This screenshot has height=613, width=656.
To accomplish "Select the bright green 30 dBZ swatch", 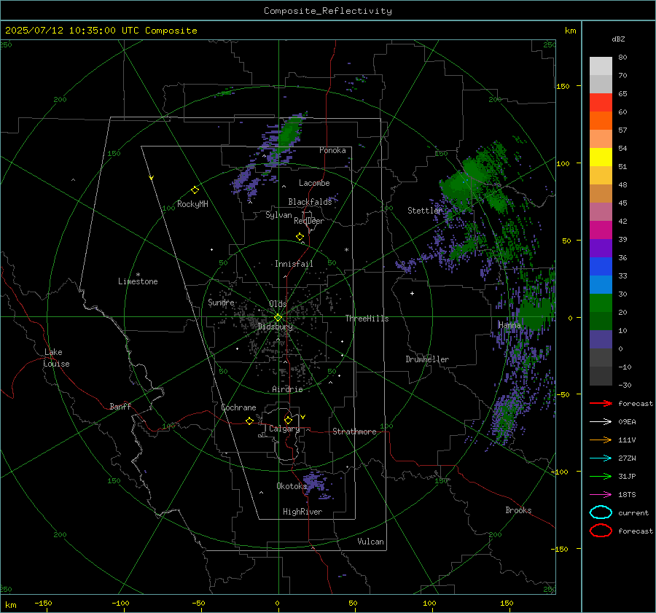I will 601,302.
